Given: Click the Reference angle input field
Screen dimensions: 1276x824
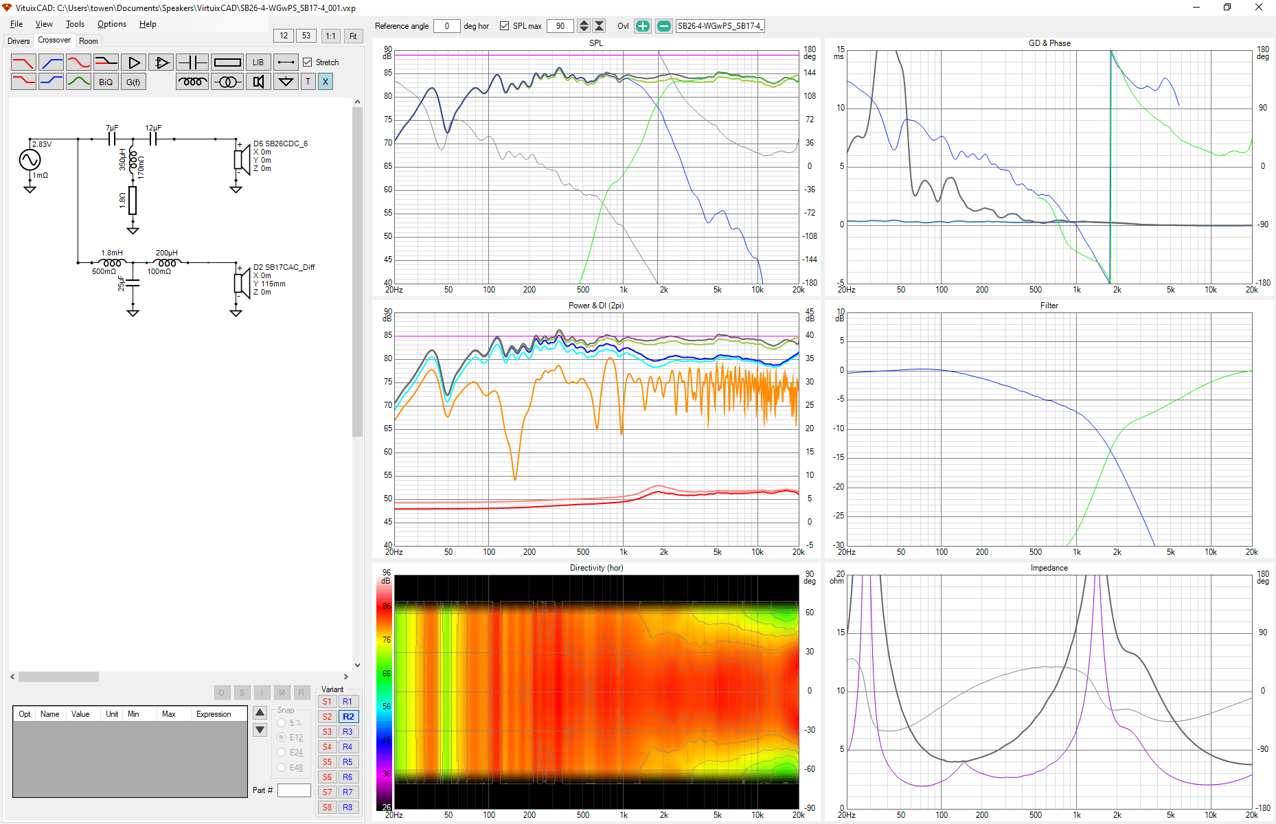Looking at the screenshot, I should point(447,26).
